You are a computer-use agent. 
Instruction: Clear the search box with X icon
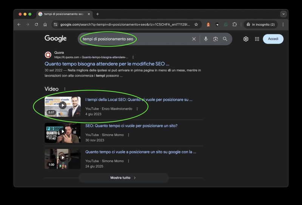coord(194,39)
